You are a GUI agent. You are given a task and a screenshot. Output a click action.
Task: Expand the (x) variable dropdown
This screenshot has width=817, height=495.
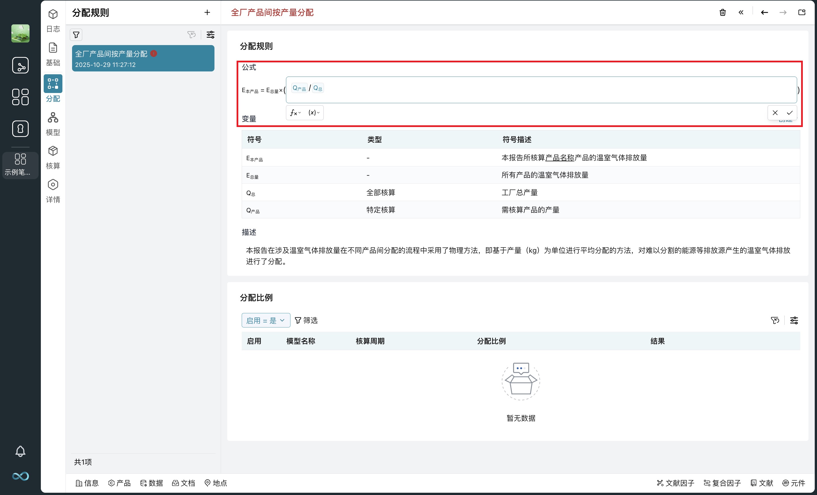314,113
